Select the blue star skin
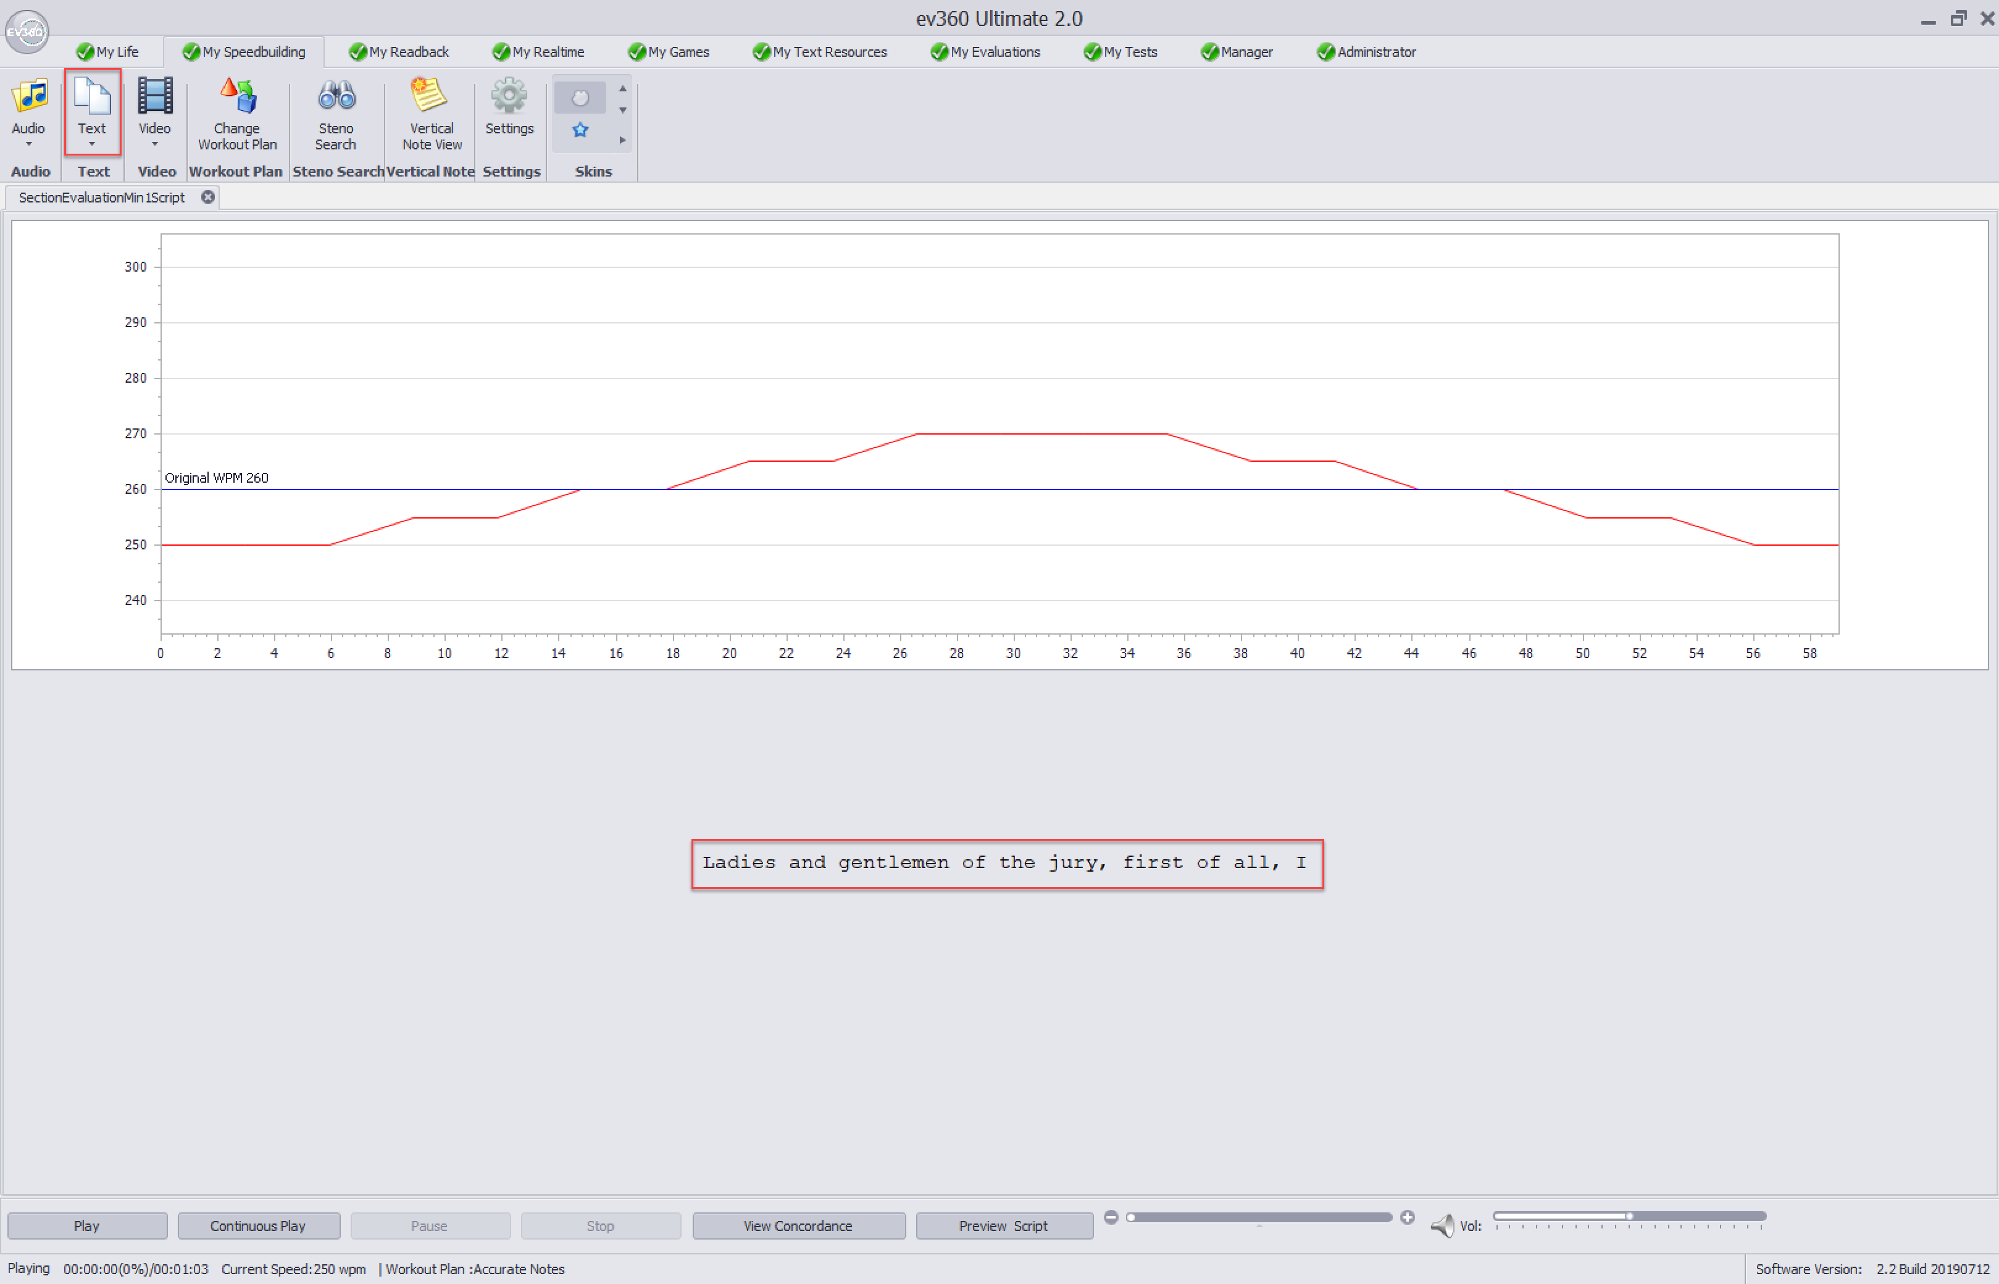1999x1284 pixels. [x=580, y=130]
